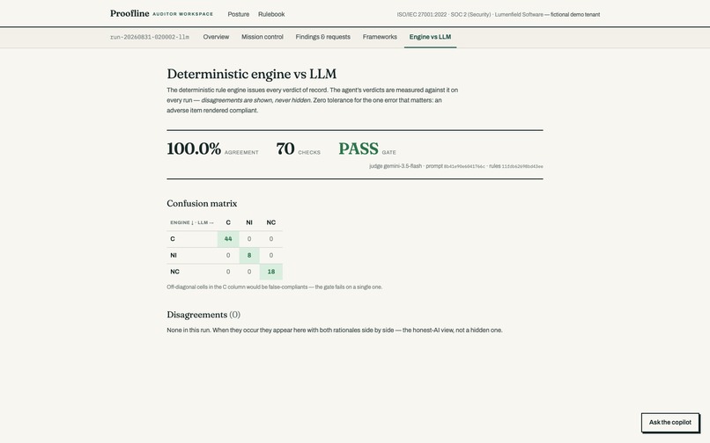This screenshot has width=710, height=443.
Task: Click the green PASS gate status
Action: (x=359, y=149)
